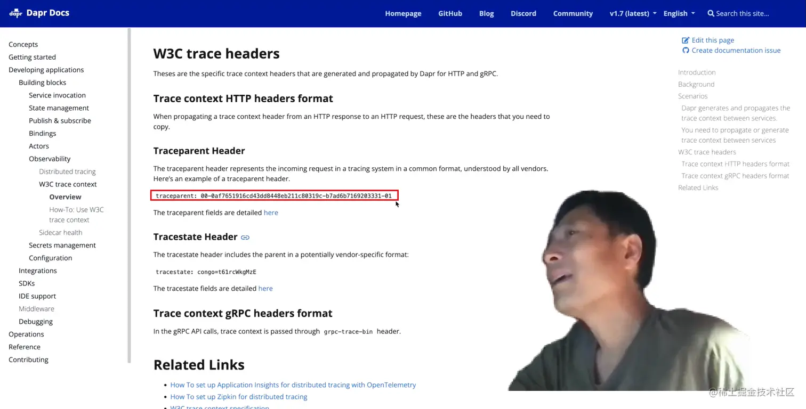Select Observability in the sidebar

50,159
